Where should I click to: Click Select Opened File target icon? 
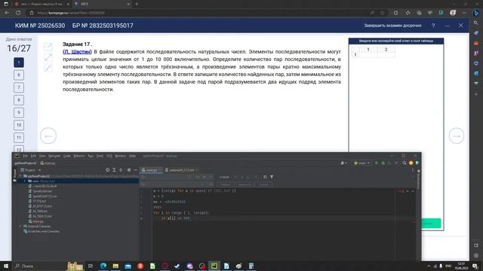tap(107, 170)
